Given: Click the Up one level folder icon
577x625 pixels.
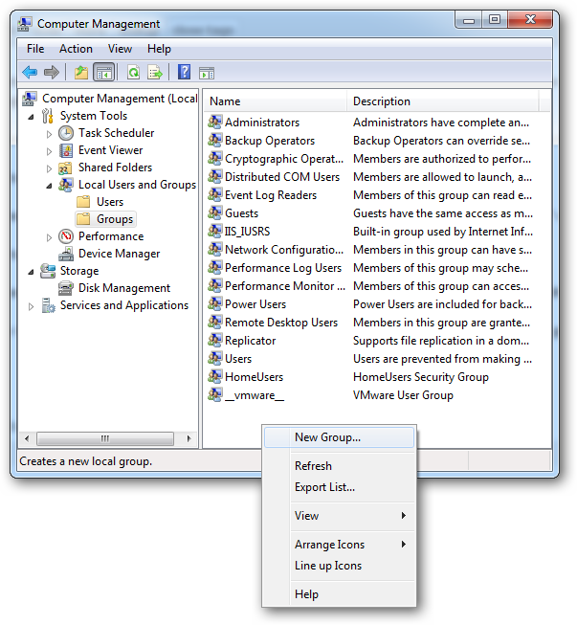Looking at the screenshot, I should click(81, 73).
